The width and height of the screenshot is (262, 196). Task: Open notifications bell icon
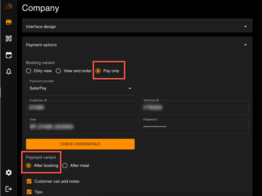pos(9,71)
